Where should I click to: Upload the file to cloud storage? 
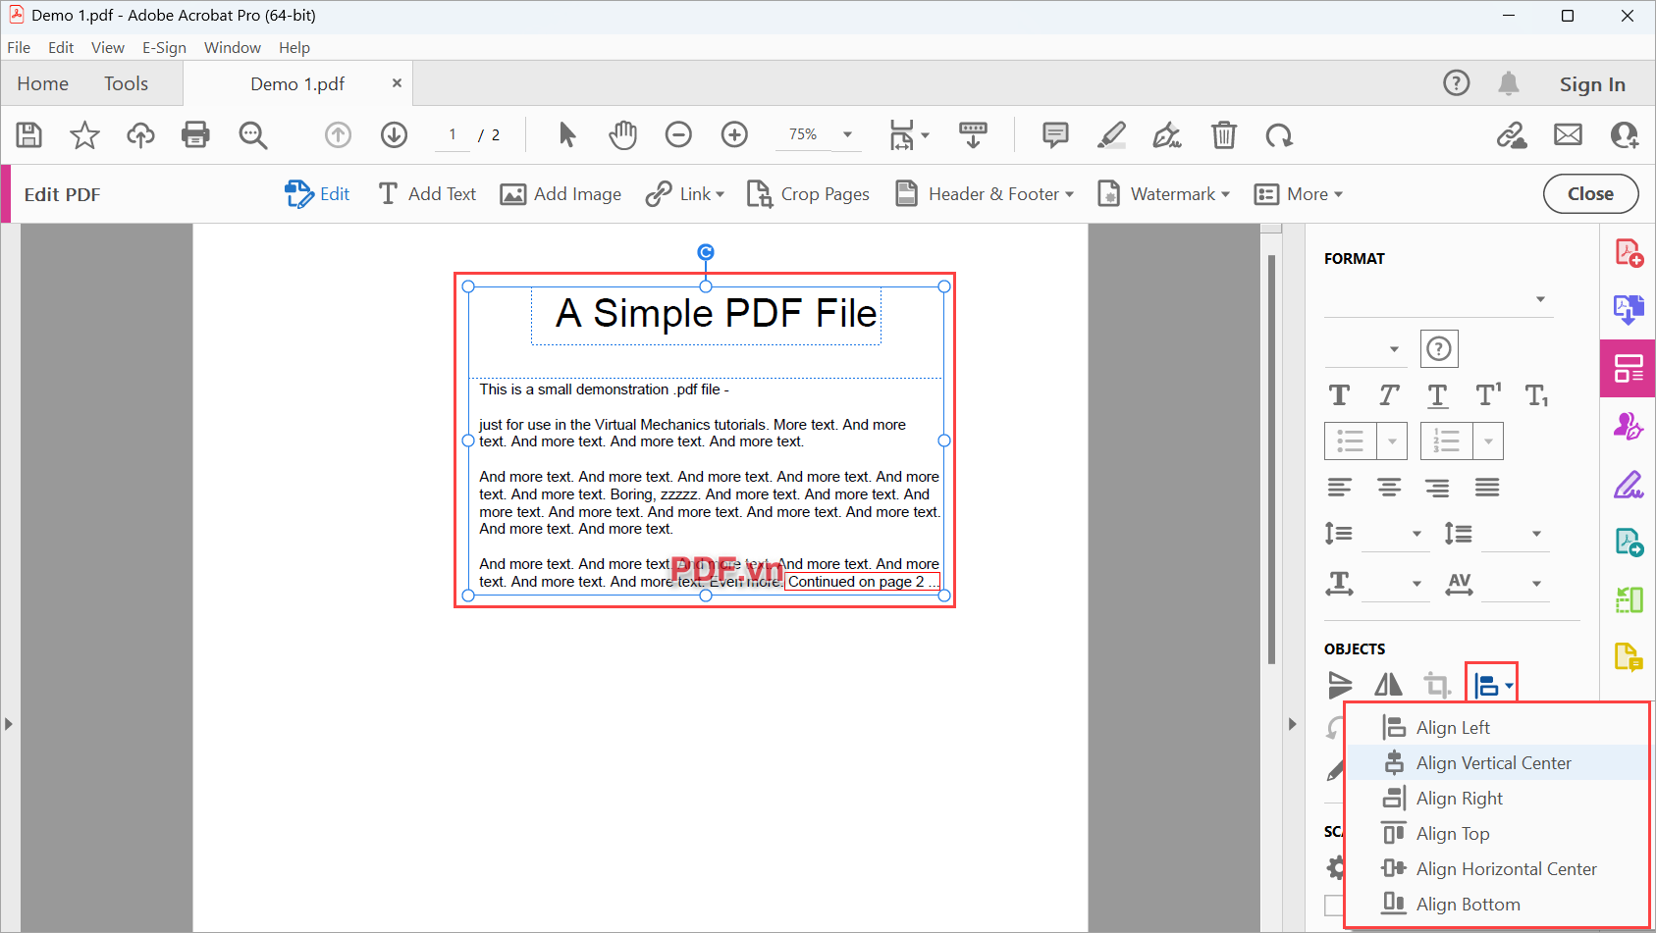tap(140, 134)
